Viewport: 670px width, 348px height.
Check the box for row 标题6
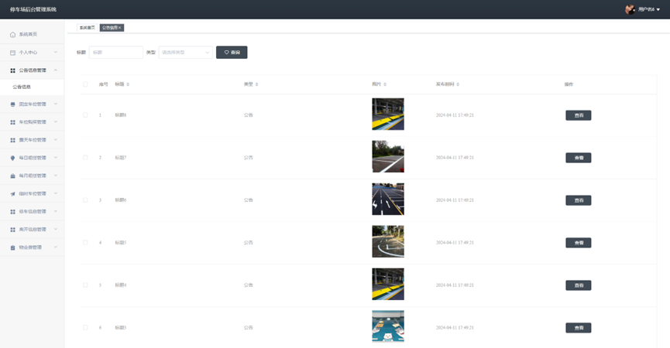pos(85,200)
